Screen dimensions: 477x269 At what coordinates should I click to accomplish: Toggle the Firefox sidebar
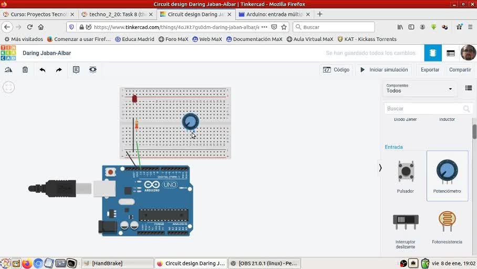tap(411, 27)
